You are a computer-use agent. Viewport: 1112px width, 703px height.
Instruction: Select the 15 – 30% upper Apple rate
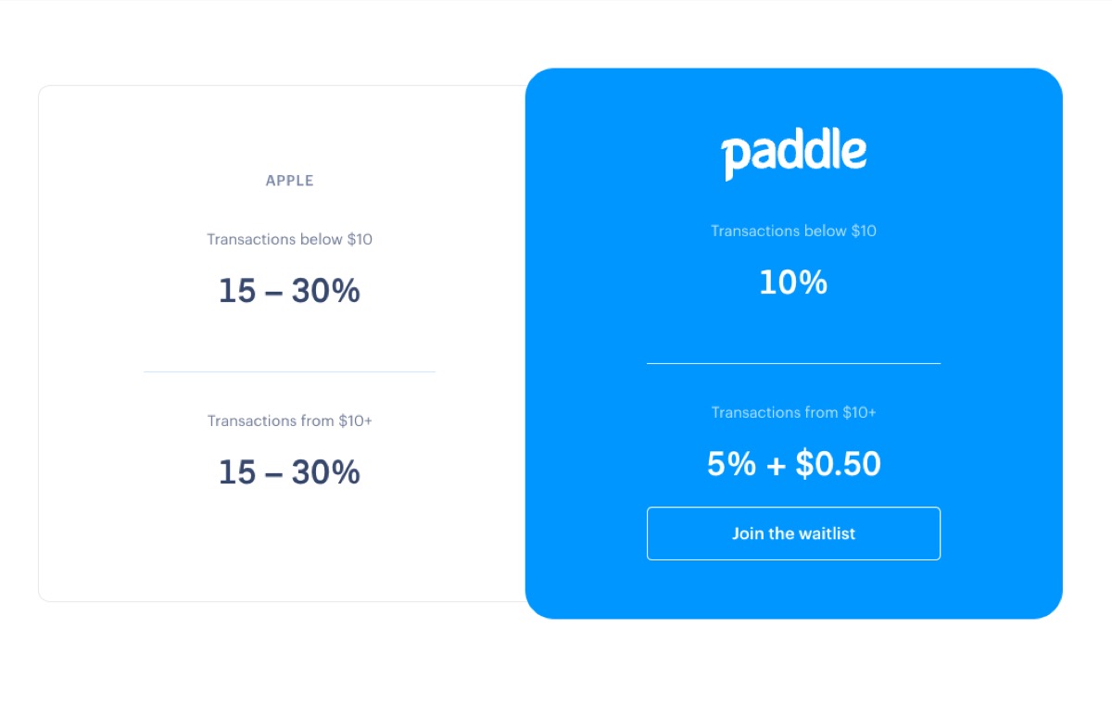click(x=289, y=290)
